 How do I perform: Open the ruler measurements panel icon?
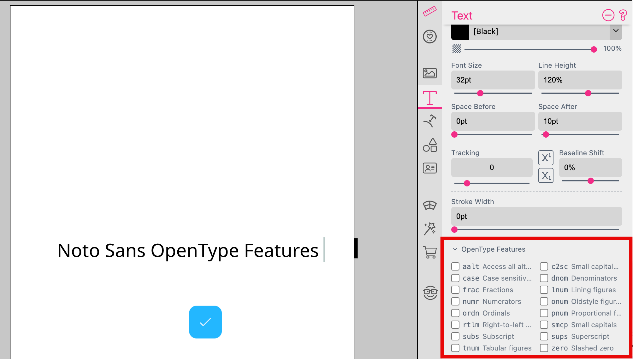pyautogui.click(x=429, y=11)
